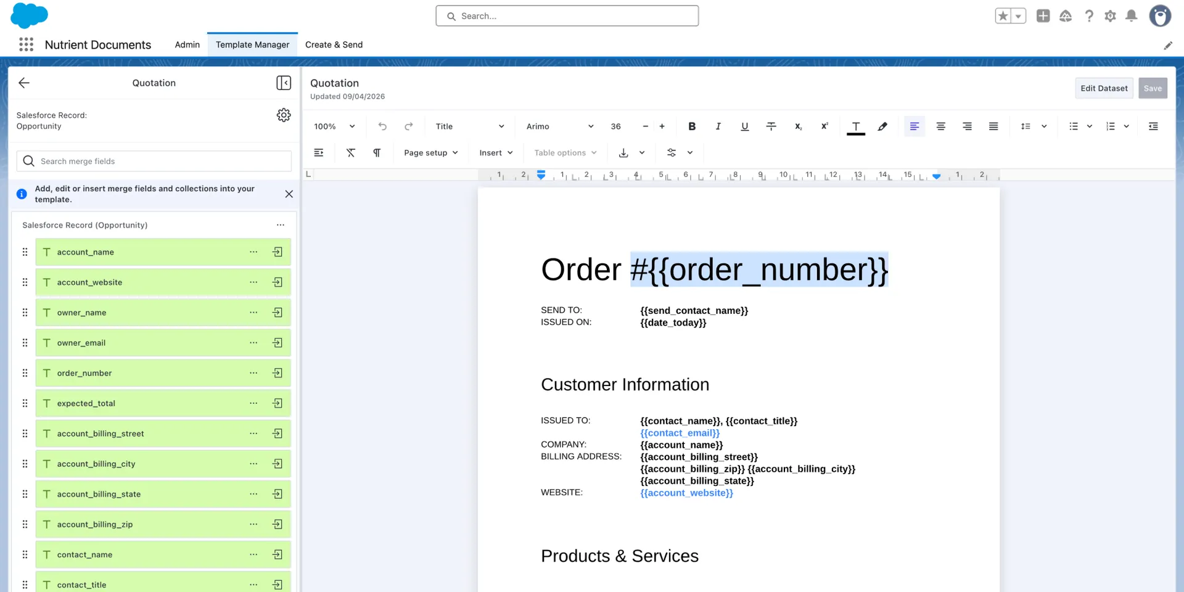The image size is (1184, 592).
Task: Open the highlight color pen tool
Action: pyautogui.click(x=882, y=126)
